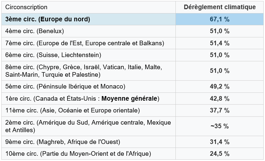Screen dimensions: 265x161
Task: Click the Dérèglement climatique column header
Action: (x=220, y=7)
